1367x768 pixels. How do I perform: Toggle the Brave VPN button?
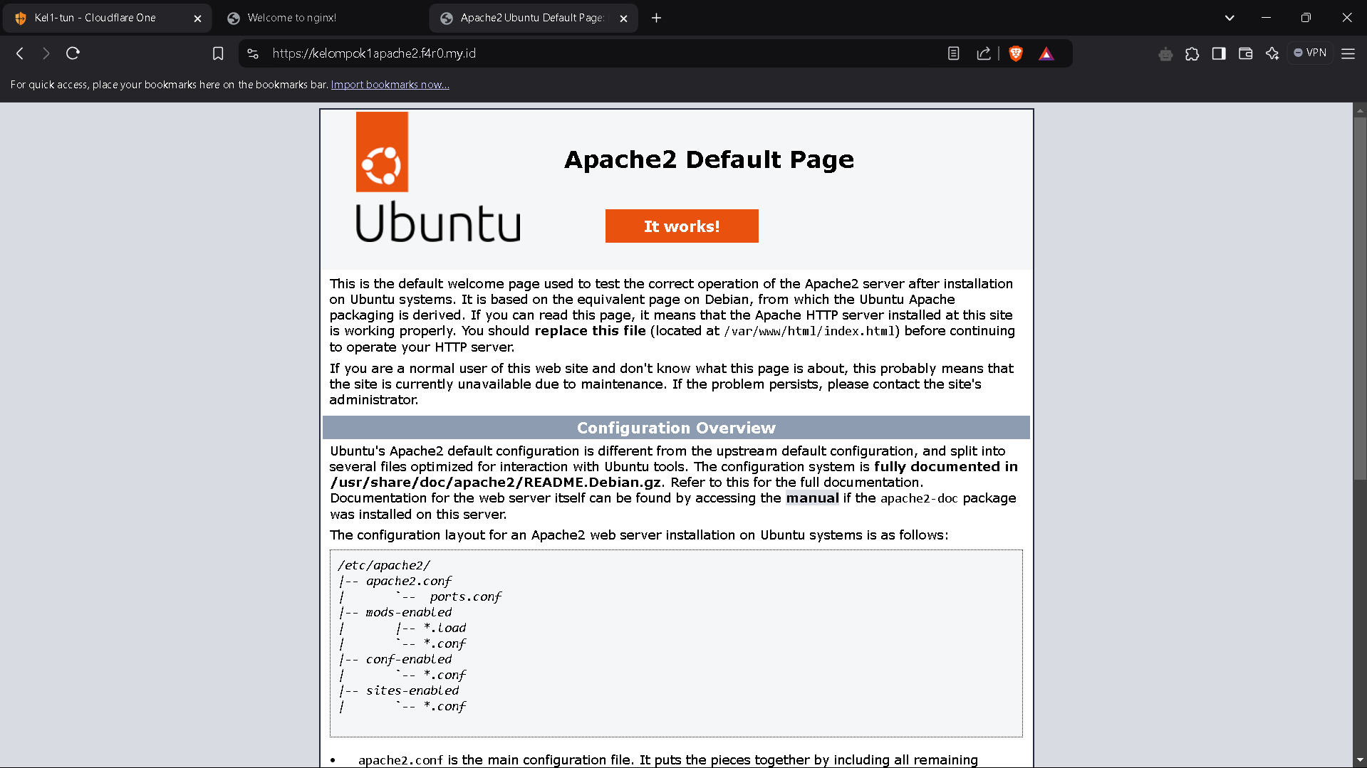1310,53
